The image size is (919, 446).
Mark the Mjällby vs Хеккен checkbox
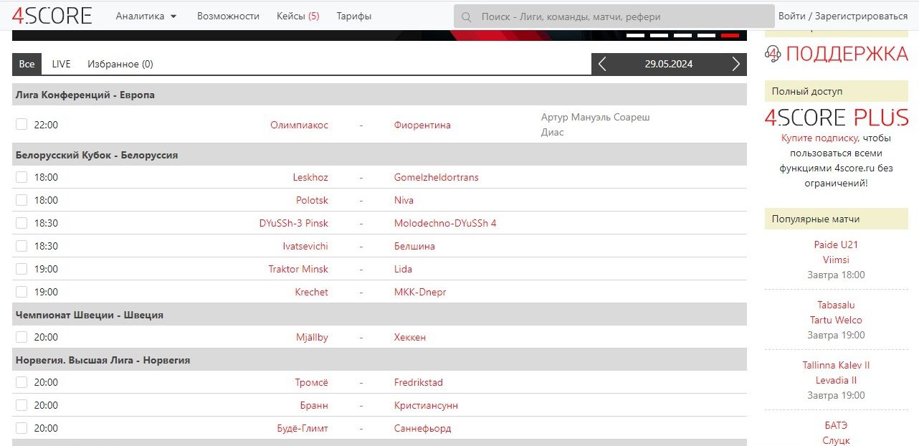(22, 337)
